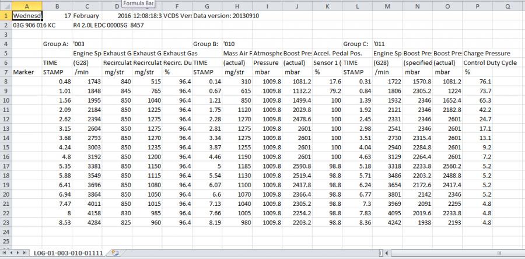
Task: Click the horizontal scrollbar split handle
Action: pyautogui.click(x=381, y=253)
